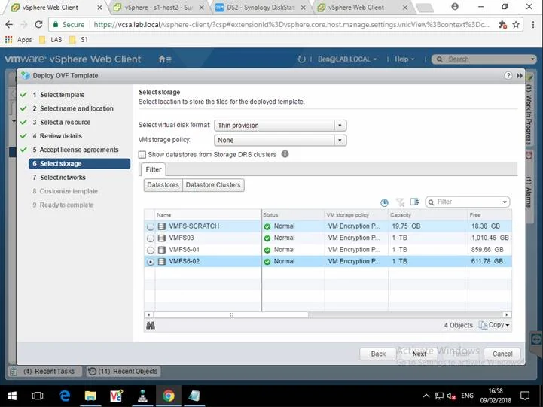Go to step 2 Select name and location
The height and width of the screenshot is (407, 543).
tap(73, 108)
